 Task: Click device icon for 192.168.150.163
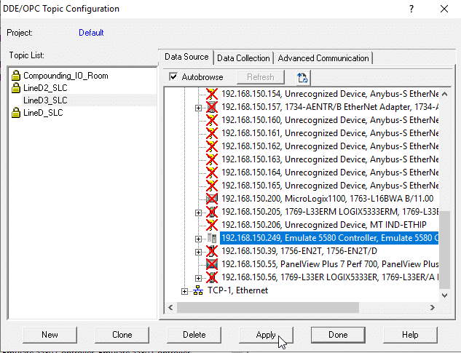(212, 159)
